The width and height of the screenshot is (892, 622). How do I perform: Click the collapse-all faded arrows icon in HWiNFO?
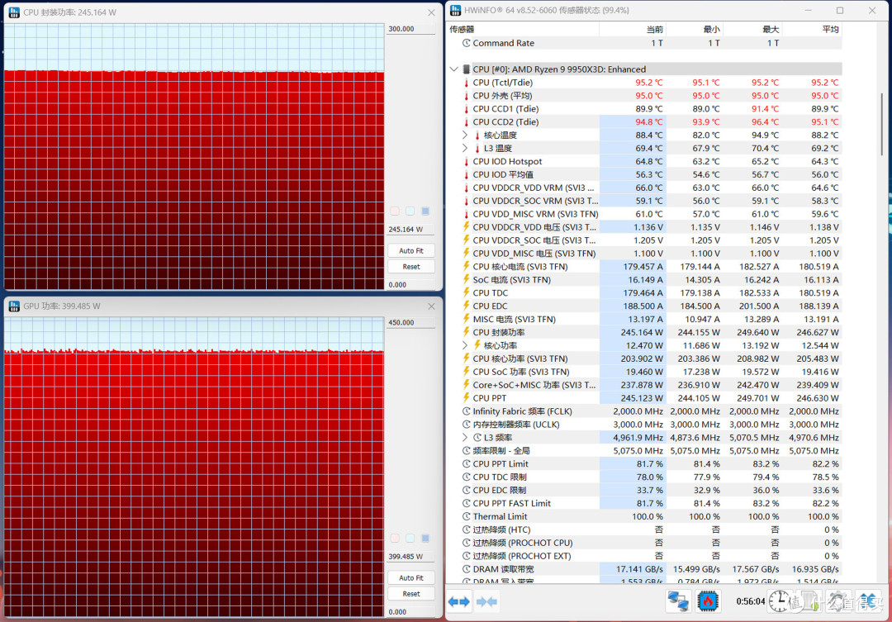[487, 601]
